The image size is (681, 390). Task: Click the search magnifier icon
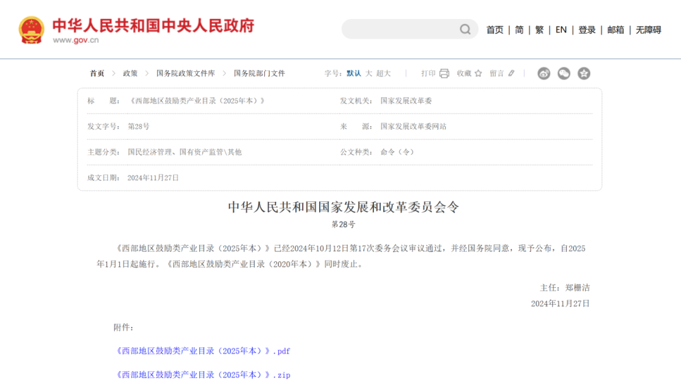[465, 29]
